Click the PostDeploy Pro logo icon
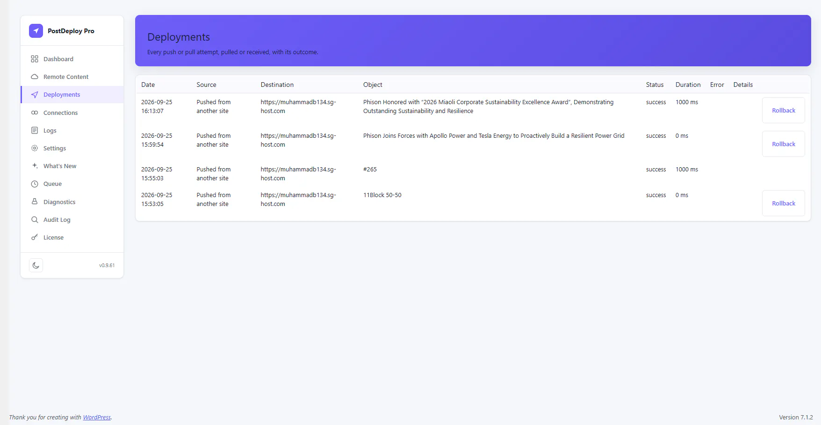This screenshot has height=425, width=821. pyautogui.click(x=36, y=31)
